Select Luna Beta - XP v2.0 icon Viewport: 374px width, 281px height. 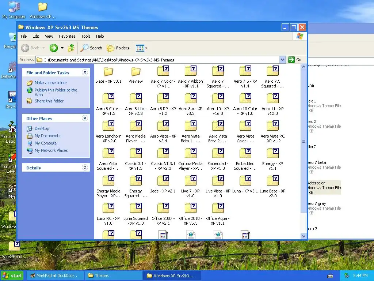(x=273, y=181)
